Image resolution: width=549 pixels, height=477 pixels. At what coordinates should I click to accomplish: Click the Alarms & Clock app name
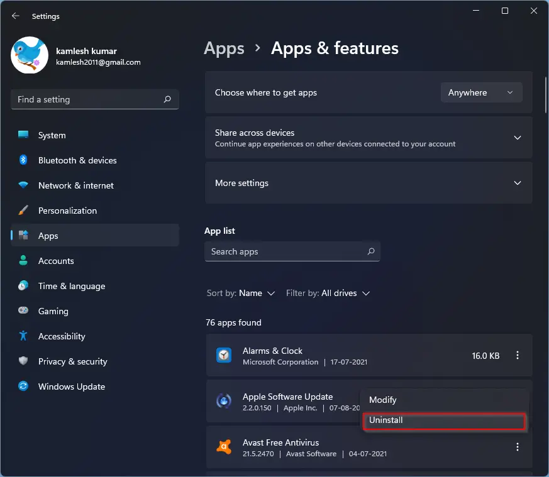(272, 351)
